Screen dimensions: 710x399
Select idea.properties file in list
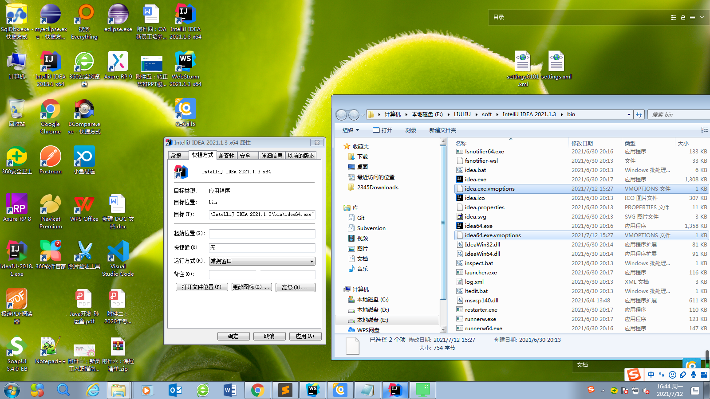click(x=581, y=207)
